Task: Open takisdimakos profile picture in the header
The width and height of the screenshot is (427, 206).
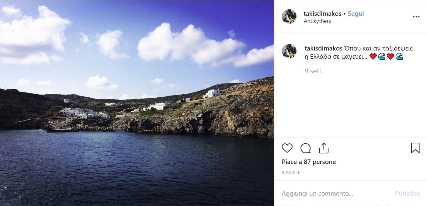Action: click(289, 16)
